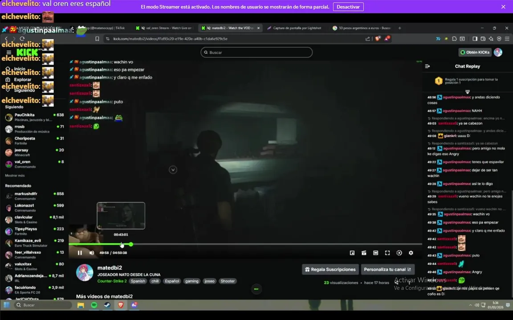513x320 pixels.
Task: Reload the page in browser
Action: (22, 39)
